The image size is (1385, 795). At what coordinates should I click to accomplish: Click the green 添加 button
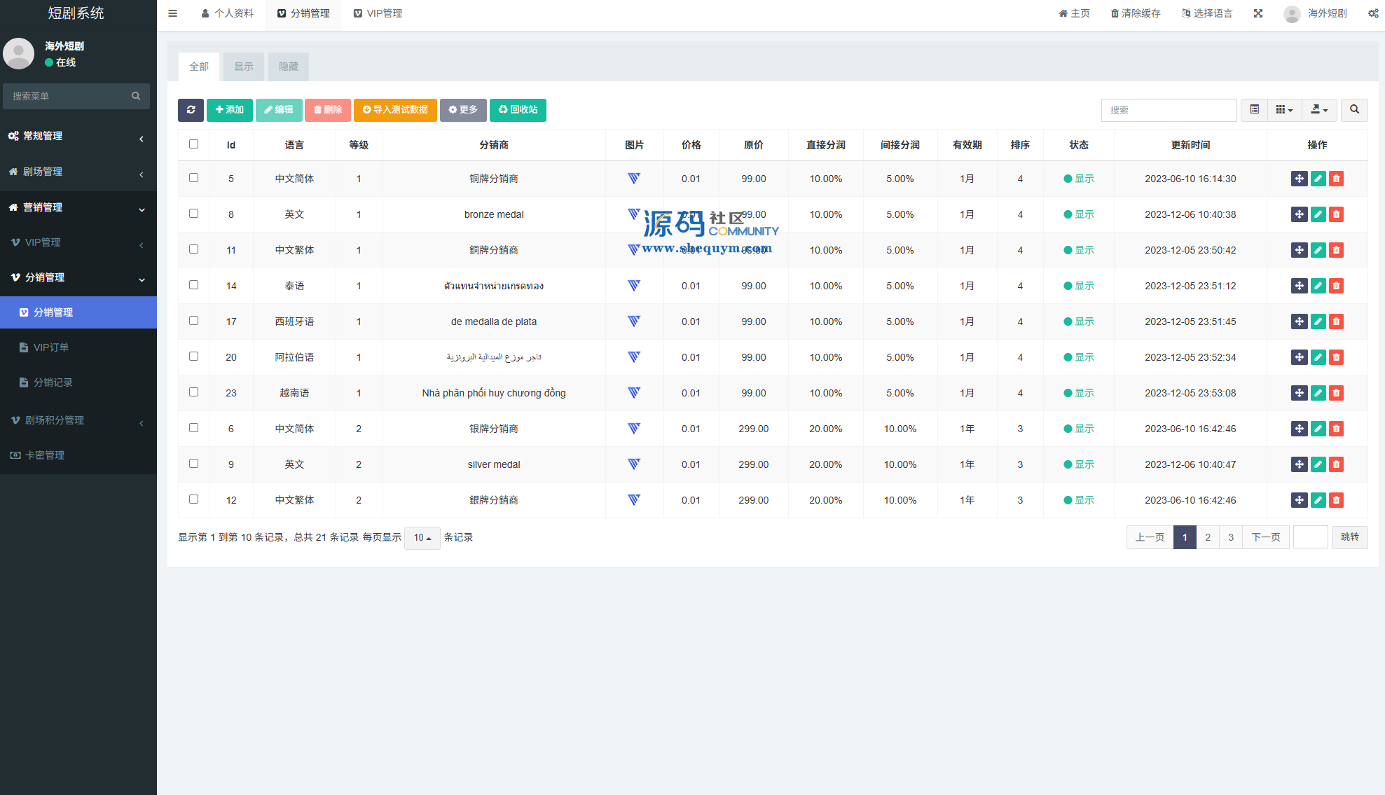[x=230, y=110]
